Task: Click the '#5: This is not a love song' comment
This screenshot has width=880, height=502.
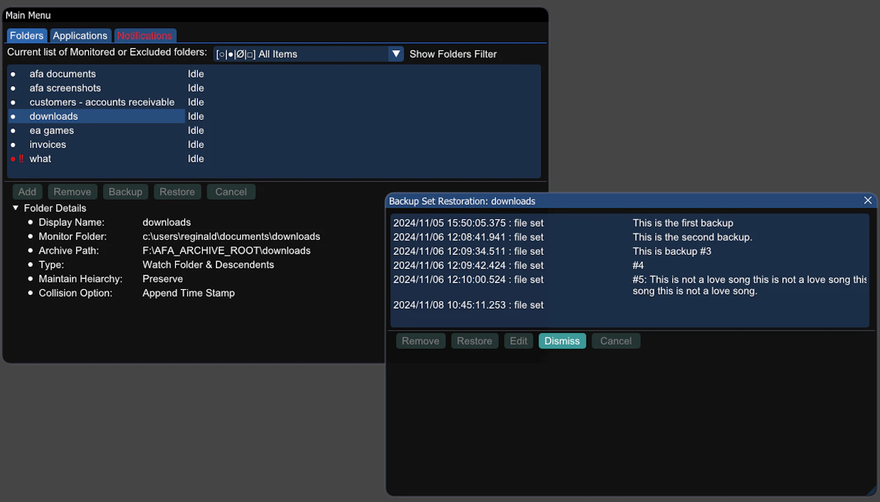Action: [750, 285]
